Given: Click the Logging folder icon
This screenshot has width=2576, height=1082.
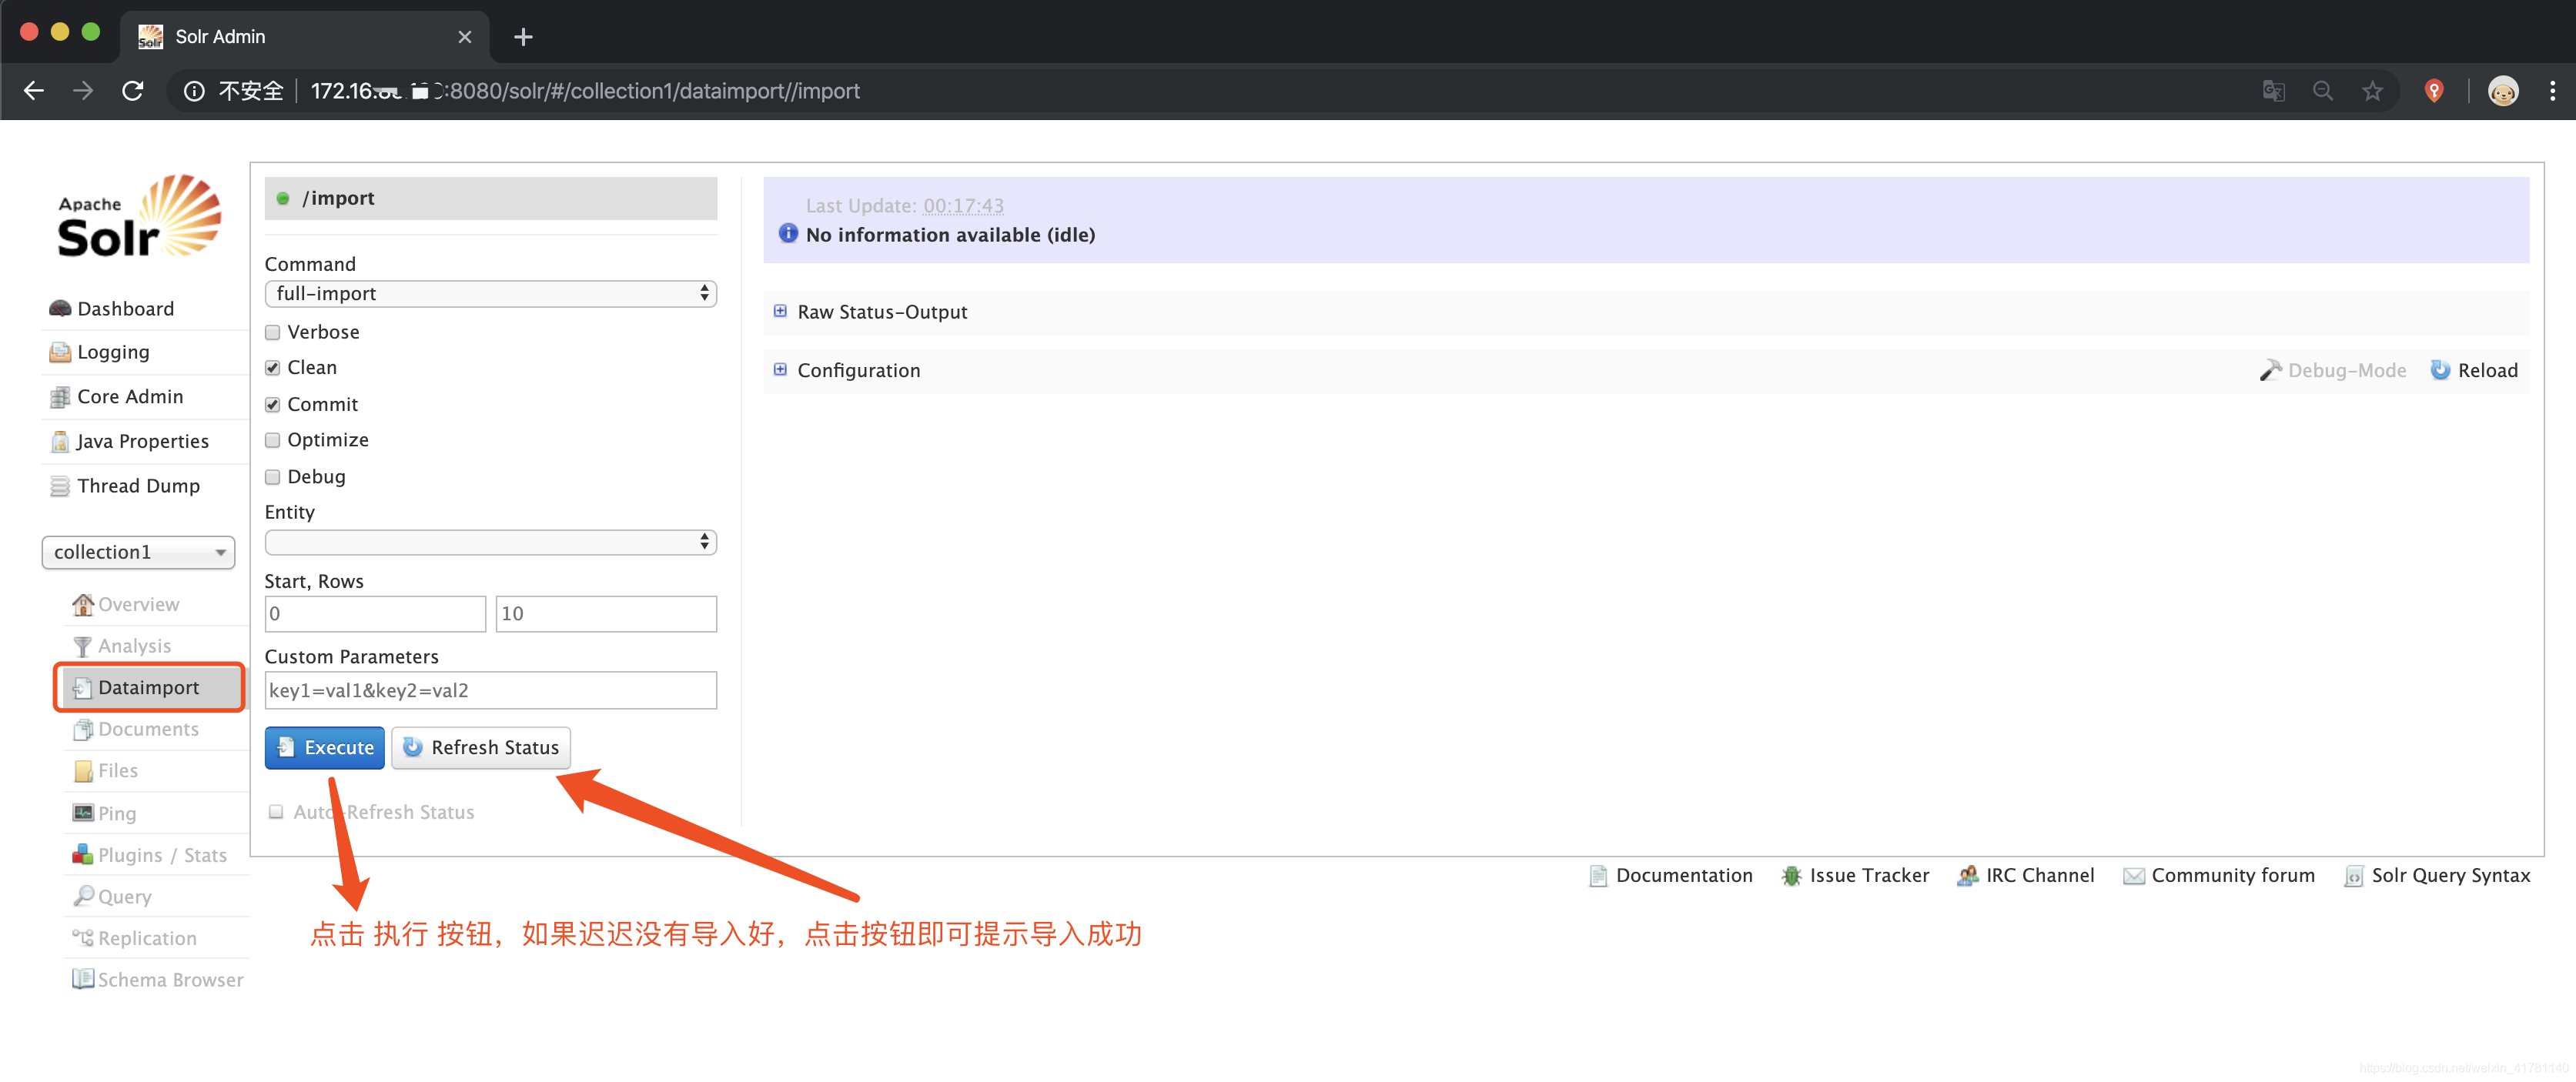Looking at the screenshot, I should click(60, 352).
